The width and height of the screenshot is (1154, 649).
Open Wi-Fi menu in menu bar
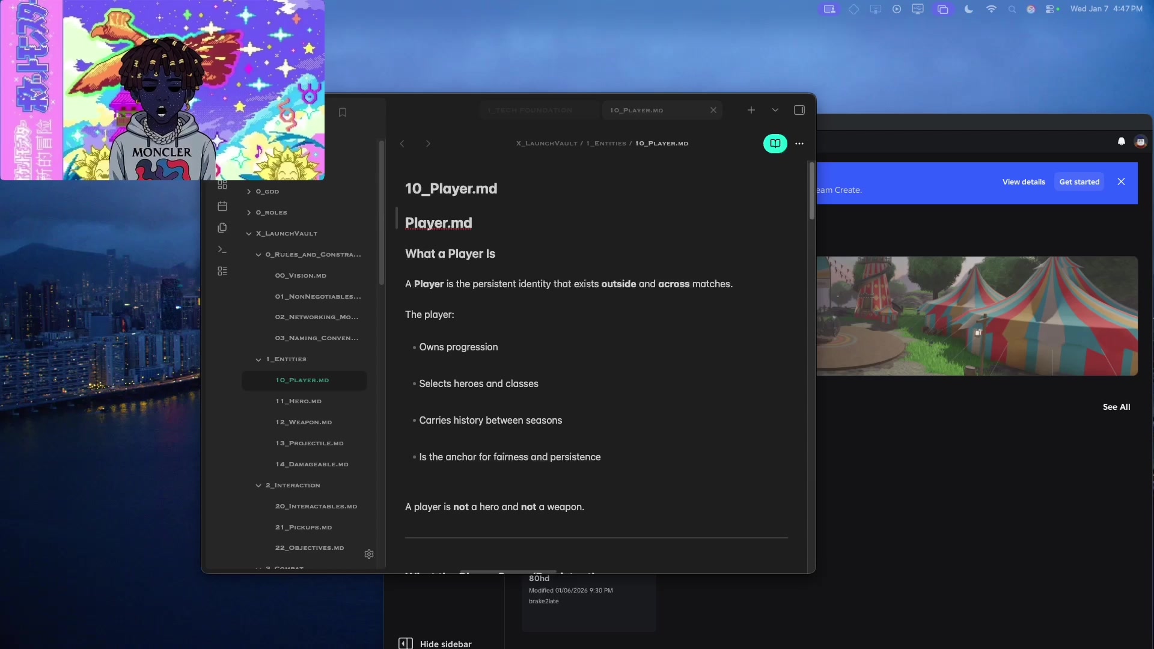pyautogui.click(x=991, y=9)
